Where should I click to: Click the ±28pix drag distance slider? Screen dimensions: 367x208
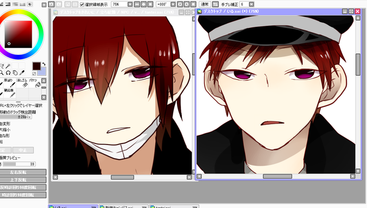16,117
